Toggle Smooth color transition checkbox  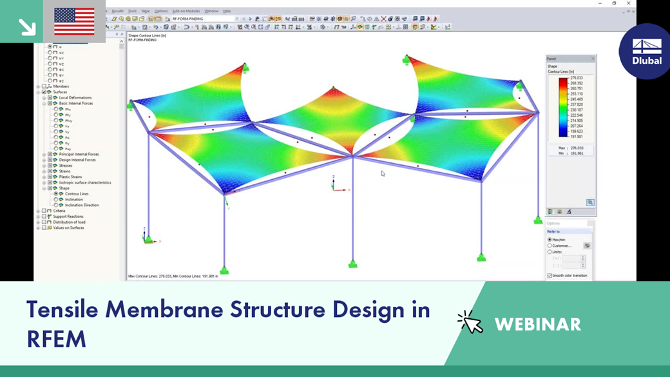click(x=550, y=276)
